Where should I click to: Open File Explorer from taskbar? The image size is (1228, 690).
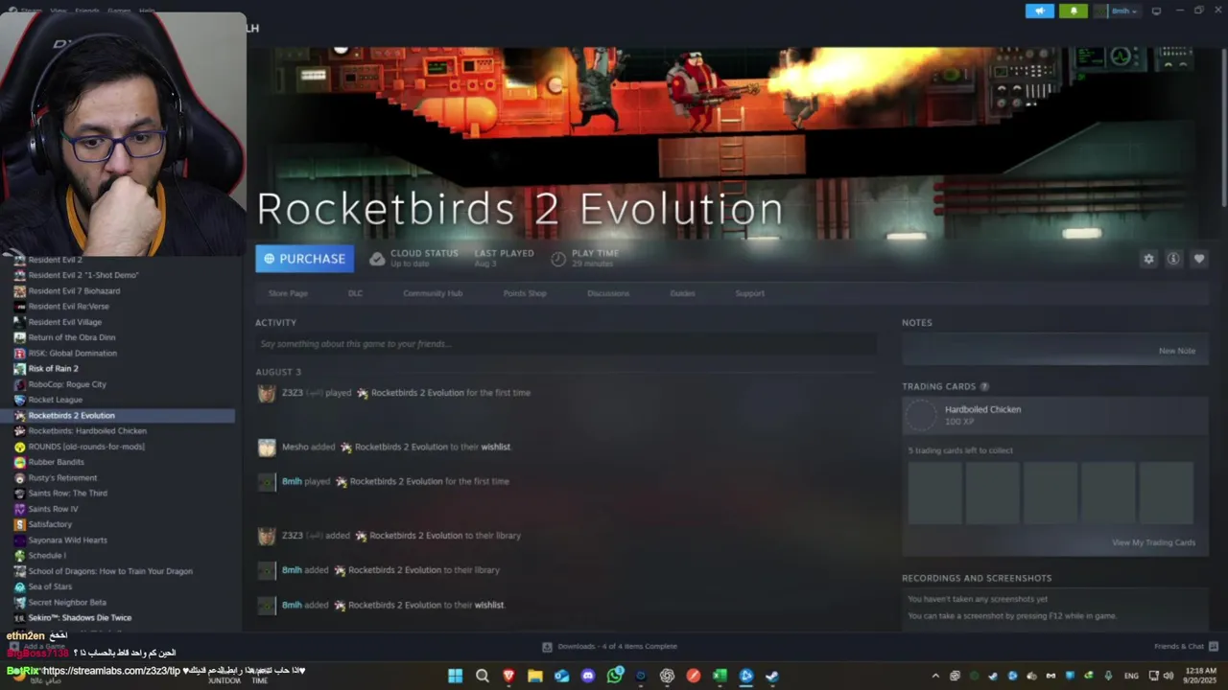point(535,676)
